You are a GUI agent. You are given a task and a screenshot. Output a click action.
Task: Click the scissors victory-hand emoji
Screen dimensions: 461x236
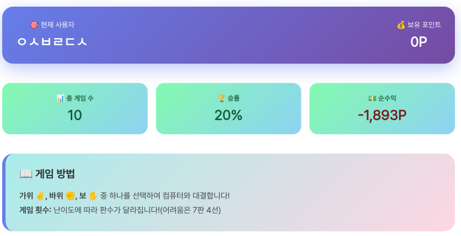click(40, 196)
